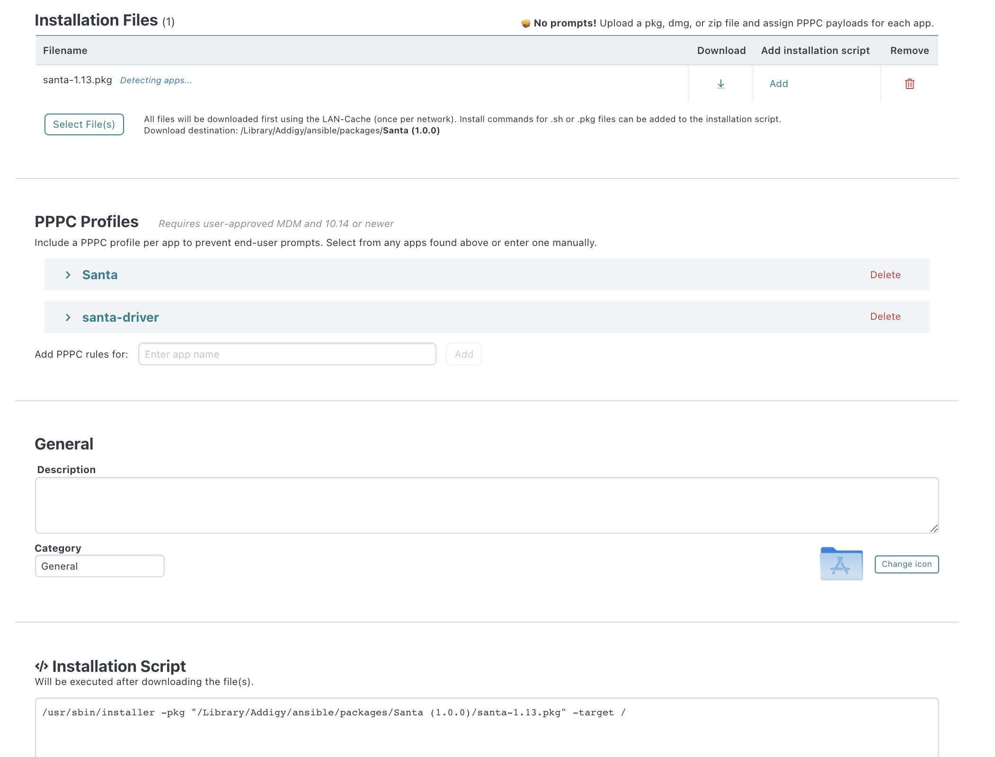Click the Add installation script column header
This screenshot has width=995, height=757.
tap(815, 51)
